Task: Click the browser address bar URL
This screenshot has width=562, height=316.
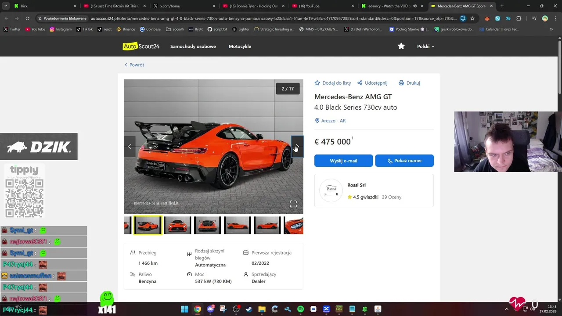Action: pos(274,18)
